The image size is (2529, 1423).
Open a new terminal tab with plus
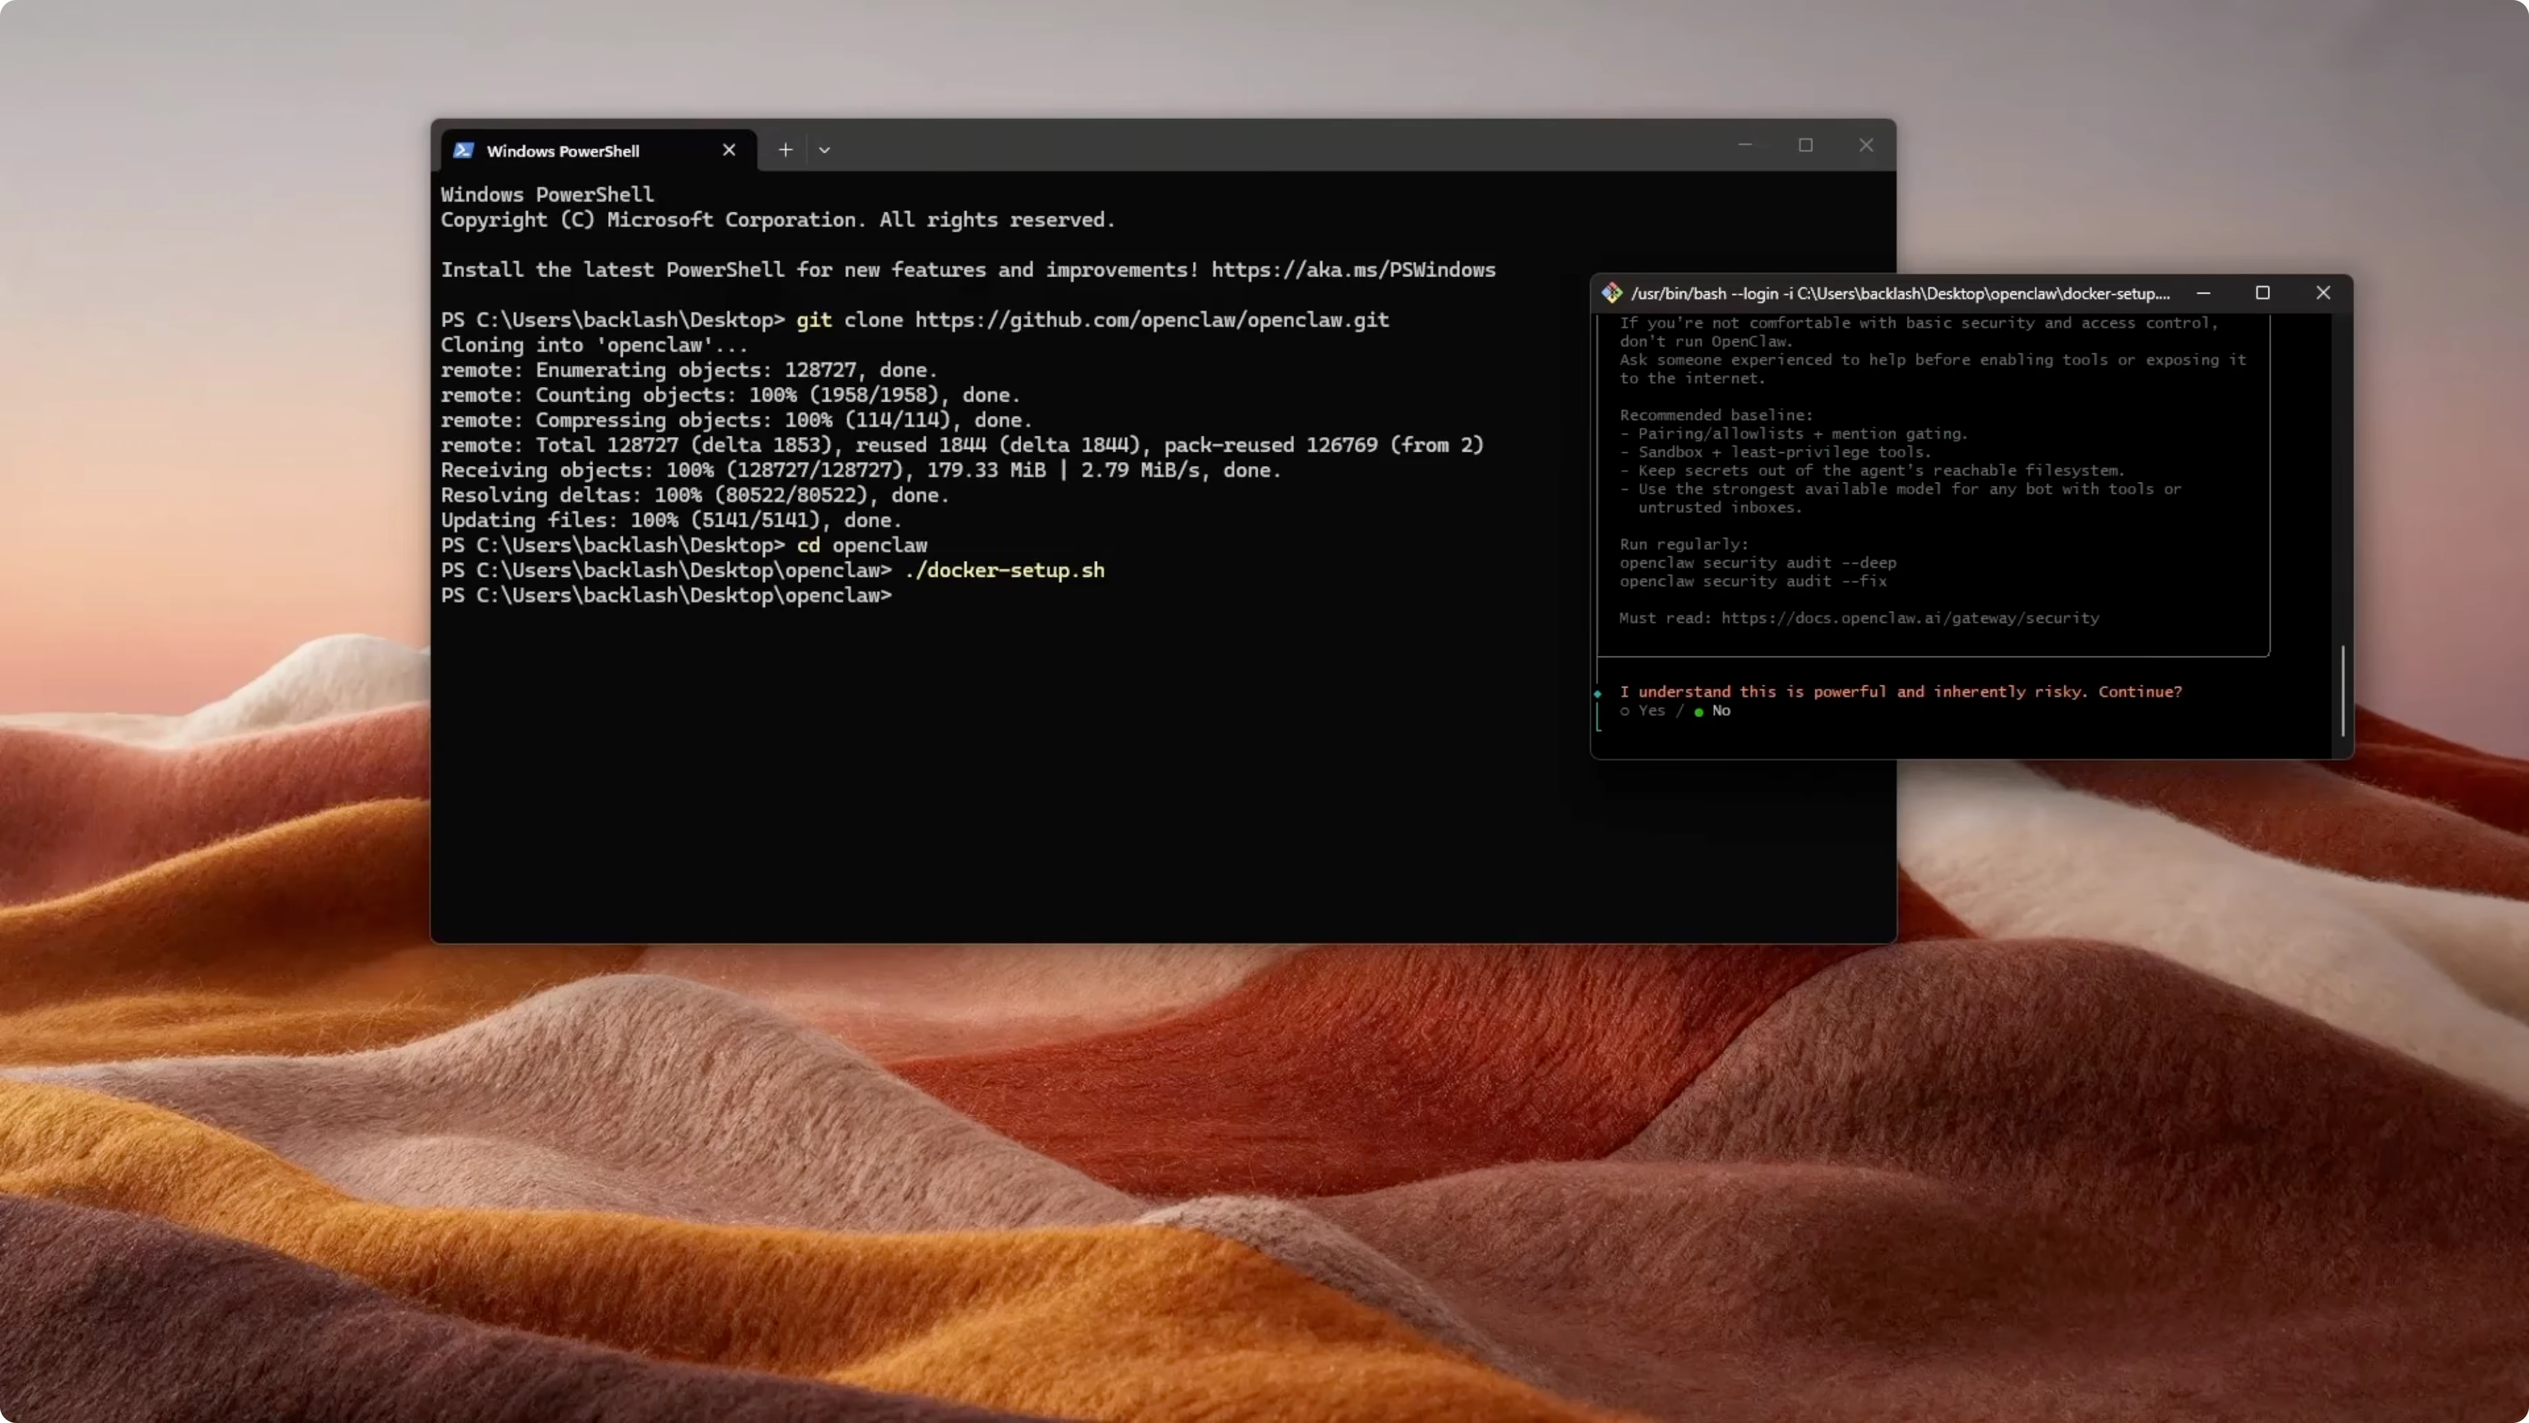click(x=786, y=151)
